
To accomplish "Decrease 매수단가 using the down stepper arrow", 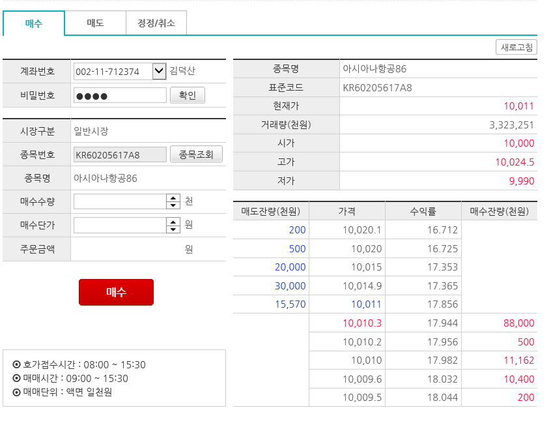I will coord(172,228).
